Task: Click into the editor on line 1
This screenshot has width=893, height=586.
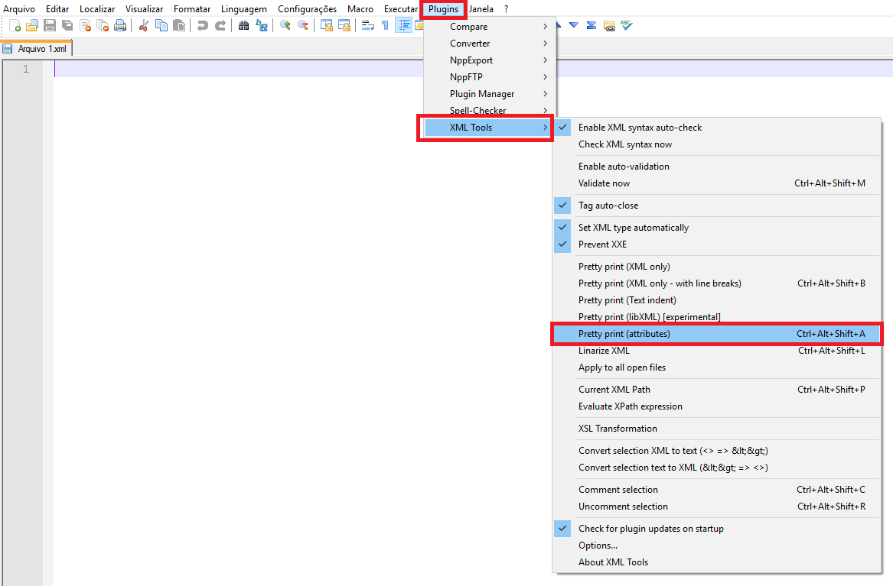Action: [x=473, y=69]
